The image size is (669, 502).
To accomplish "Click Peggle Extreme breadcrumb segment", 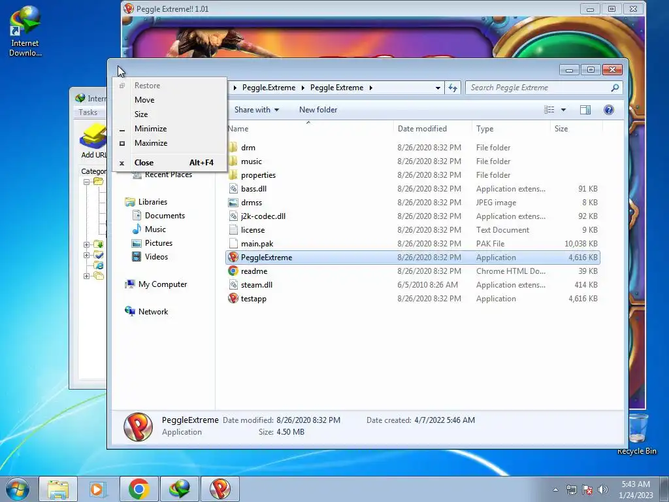I will click(x=336, y=88).
